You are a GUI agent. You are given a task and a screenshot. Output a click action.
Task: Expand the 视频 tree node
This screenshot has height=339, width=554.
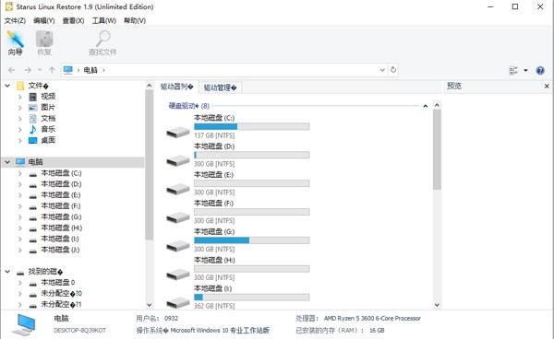[19, 97]
